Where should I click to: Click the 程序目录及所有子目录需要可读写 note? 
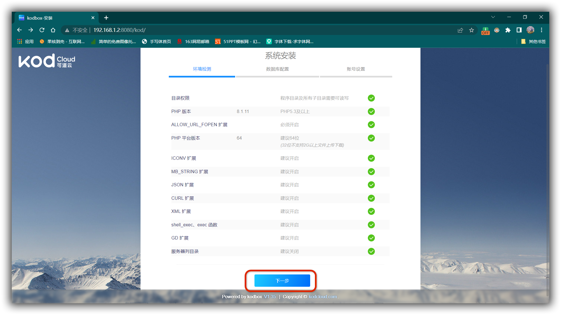pyautogui.click(x=314, y=98)
